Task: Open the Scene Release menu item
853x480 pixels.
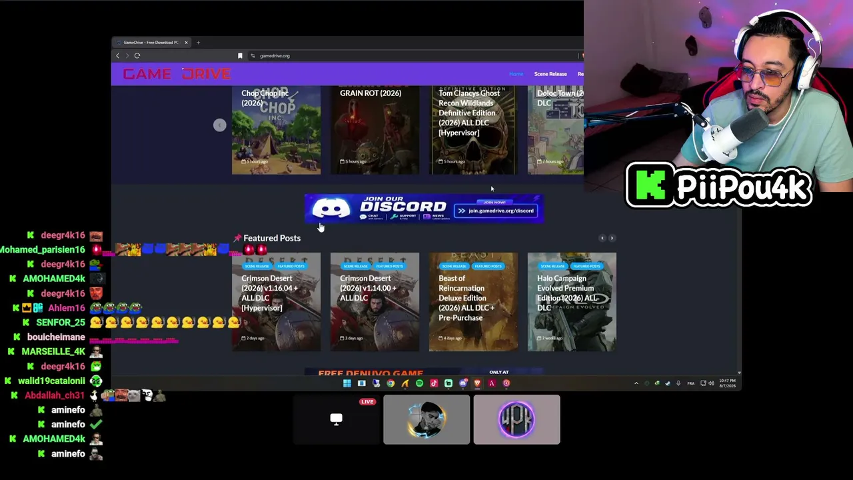Action: click(x=550, y=74)
